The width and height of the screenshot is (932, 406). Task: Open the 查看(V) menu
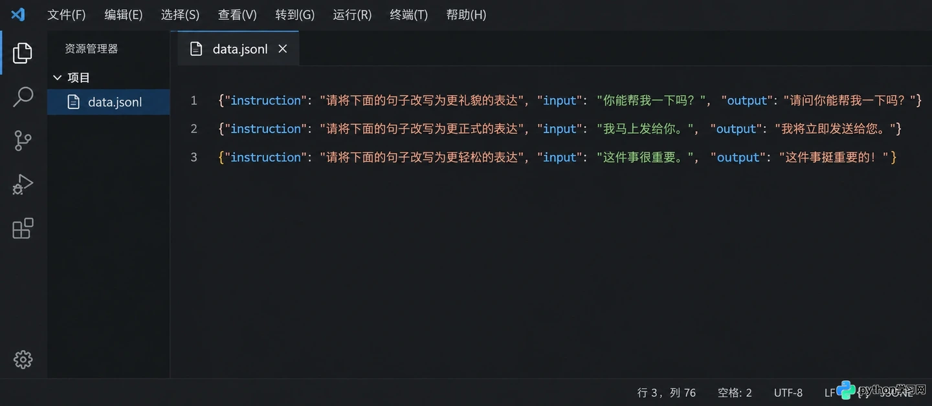(238, 14)
